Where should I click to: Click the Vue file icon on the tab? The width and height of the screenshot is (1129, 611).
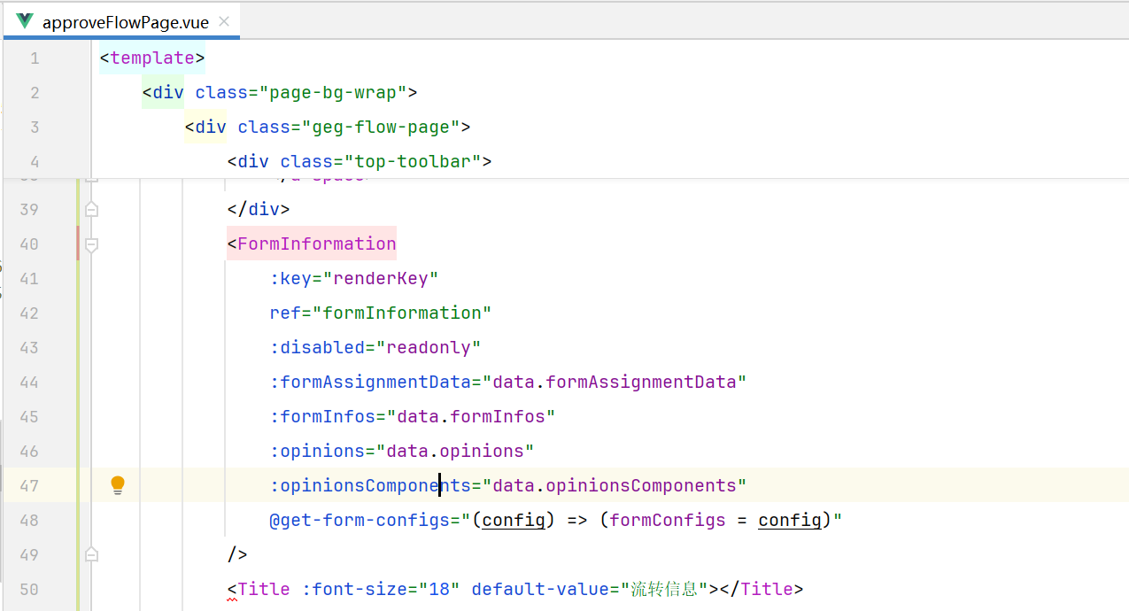point(25,22)
